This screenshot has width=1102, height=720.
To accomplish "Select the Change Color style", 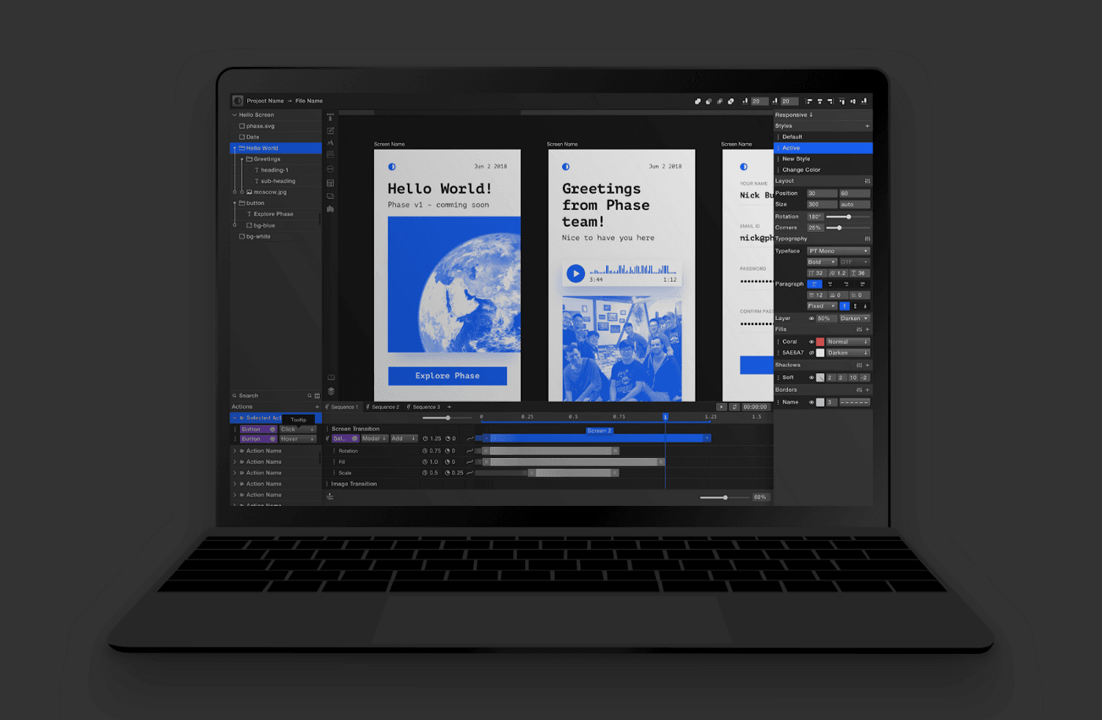I will pos(823,170).
